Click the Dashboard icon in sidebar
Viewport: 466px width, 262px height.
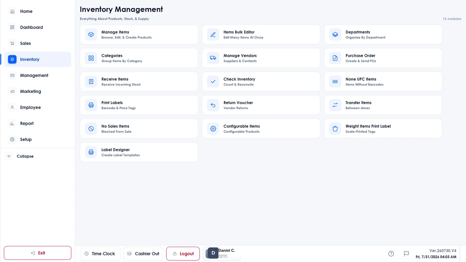click(12, 27)
